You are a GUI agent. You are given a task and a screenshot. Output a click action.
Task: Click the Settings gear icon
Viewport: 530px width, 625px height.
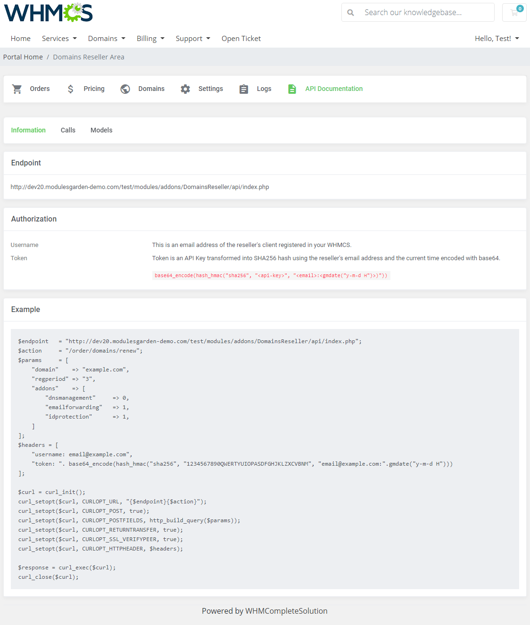point(185,89)
